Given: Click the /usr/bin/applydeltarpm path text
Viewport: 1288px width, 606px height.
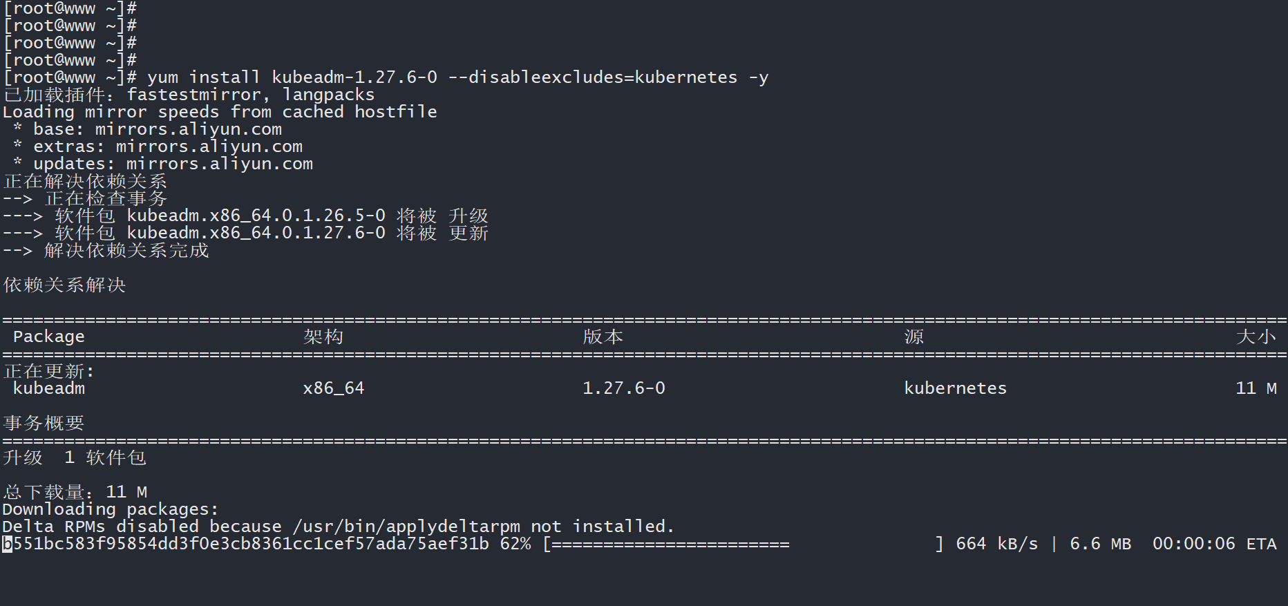Looking at the screenshot, I should [x=406, y=527].
